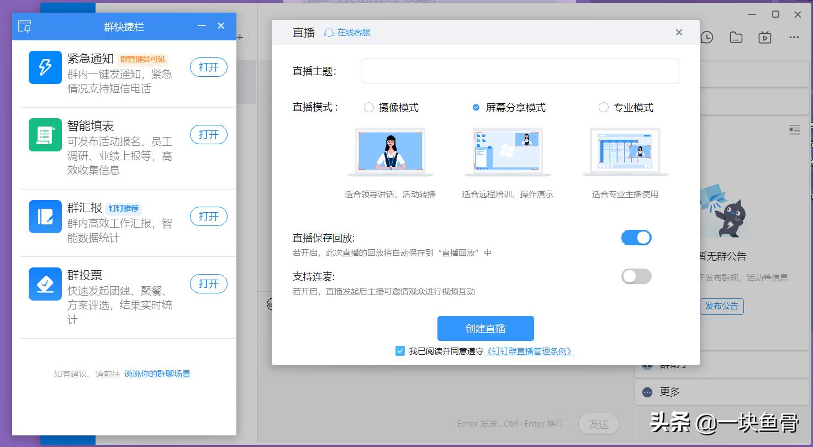Click the 创建直播 button
This screenshot has width=813, height=447.
(x=485, y=328)
